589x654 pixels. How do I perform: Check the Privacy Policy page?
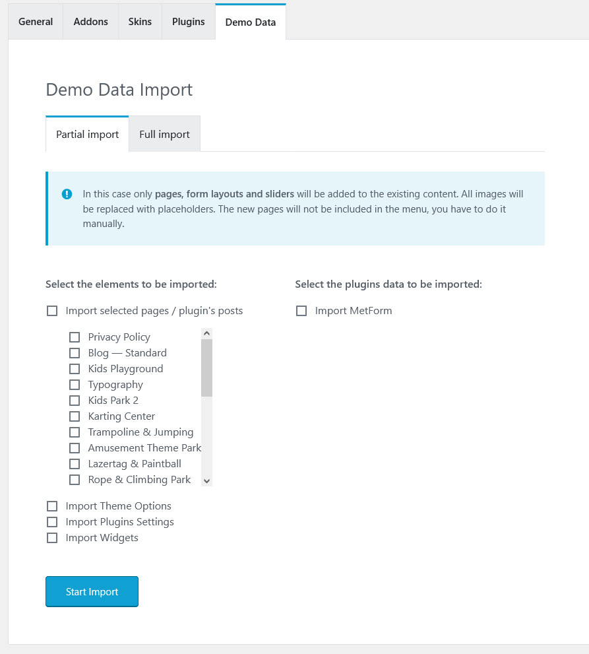pos(75,337)
